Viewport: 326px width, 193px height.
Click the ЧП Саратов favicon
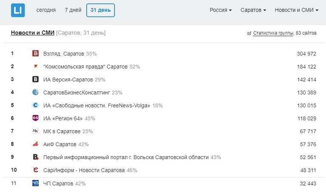[36, 183]
